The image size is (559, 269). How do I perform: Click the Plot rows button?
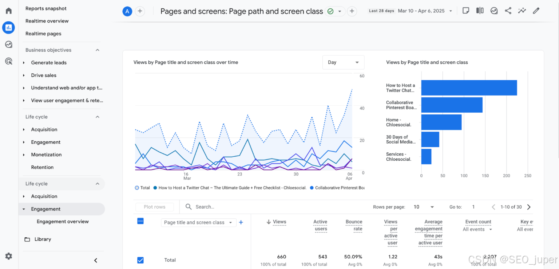coord(154,207)
